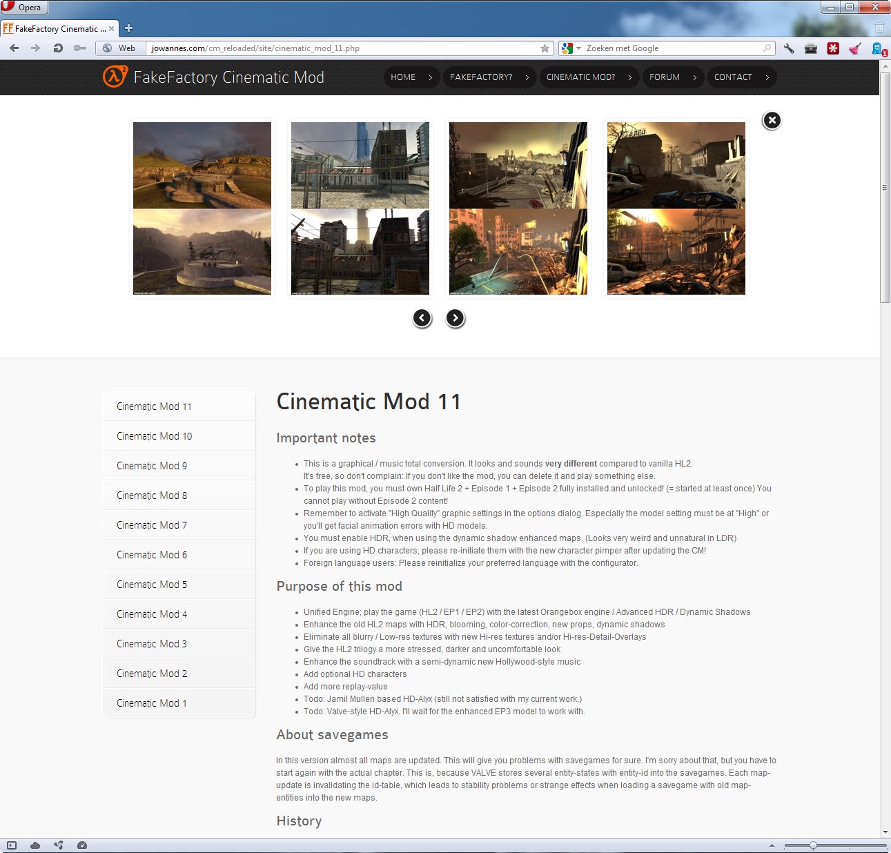Screen dimensions: 891x853
Task: Open Cinematic Mod 7 sidebar link
Action: click(179, 525)
